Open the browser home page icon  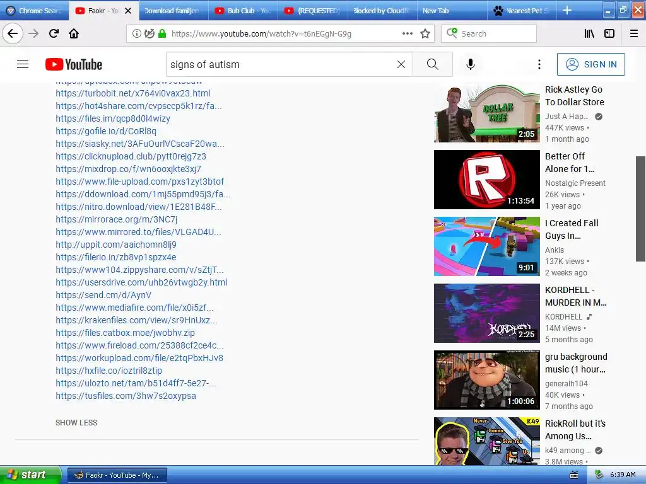pos(74,33)
